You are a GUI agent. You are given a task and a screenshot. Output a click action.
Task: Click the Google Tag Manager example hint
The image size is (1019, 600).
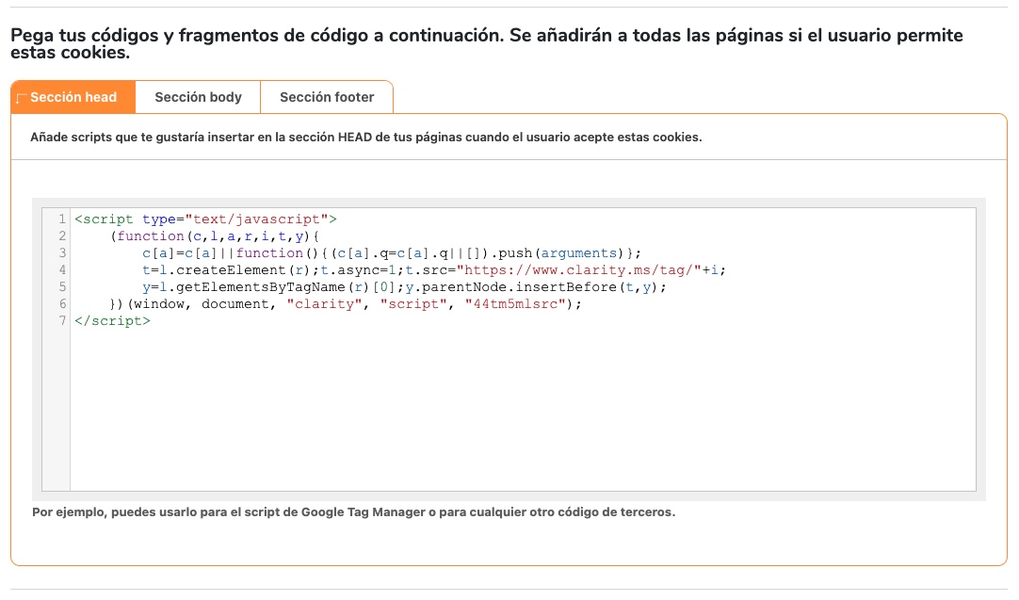[353, 513]
